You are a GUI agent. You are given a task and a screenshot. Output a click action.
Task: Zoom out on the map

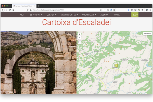pyautogui.click(x=79, y=37)
